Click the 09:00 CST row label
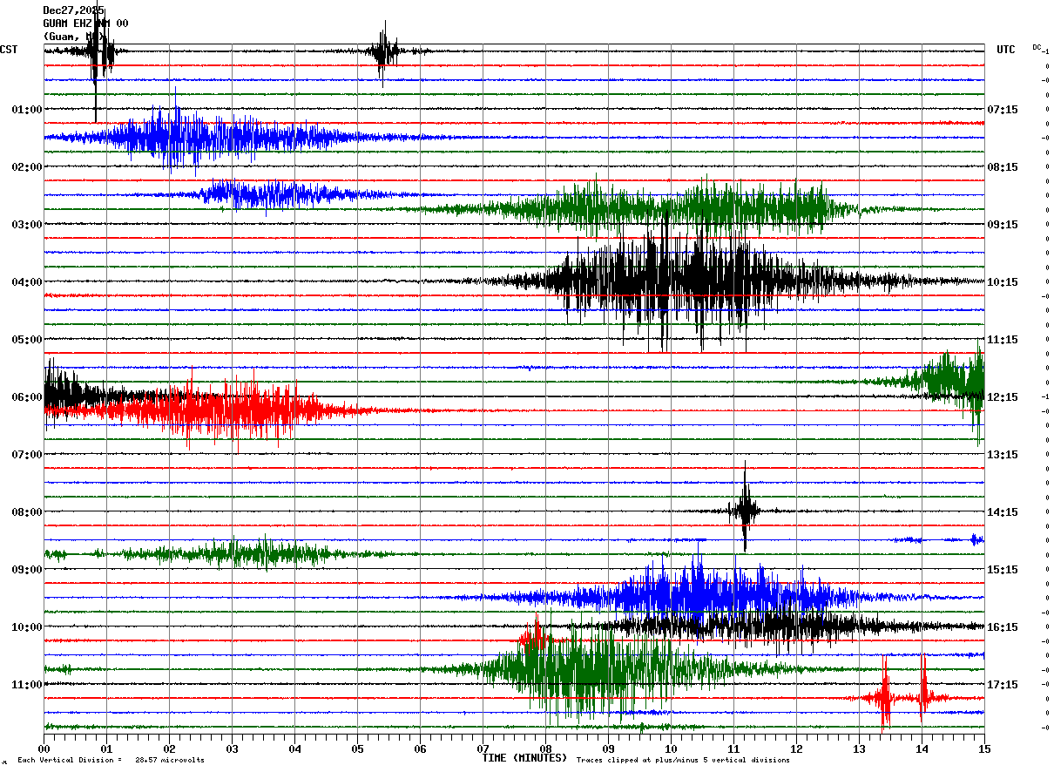Screen dimensions: 1054x772 (x=27, y=570)
